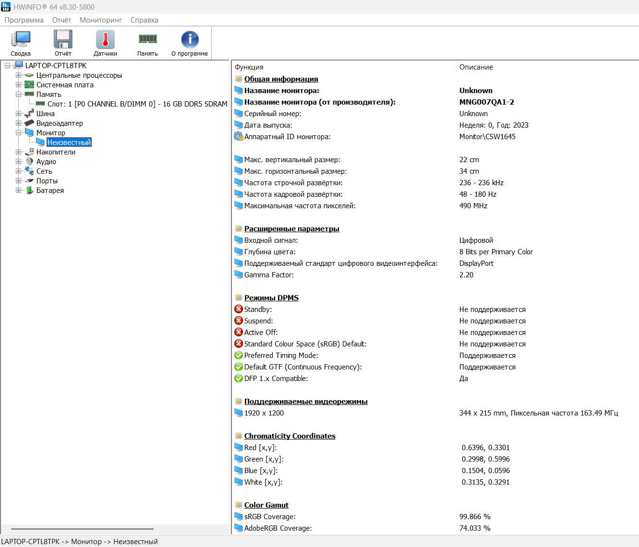
Task: Select the Название монитора row
Action: 281,91
